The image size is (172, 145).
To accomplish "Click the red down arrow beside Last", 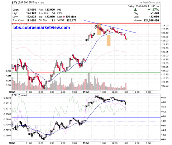I will click(64, 17).
